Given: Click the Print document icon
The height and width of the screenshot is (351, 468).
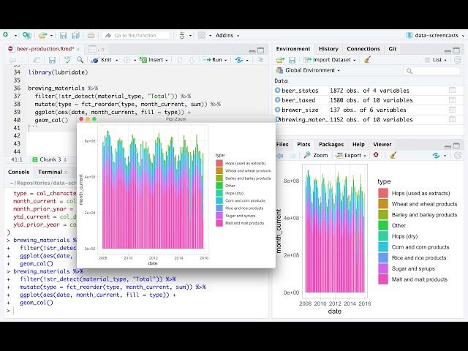Looking at the screenshot, I should point(91,36).
